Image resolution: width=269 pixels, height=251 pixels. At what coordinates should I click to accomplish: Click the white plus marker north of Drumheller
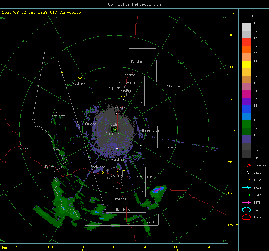169,120
